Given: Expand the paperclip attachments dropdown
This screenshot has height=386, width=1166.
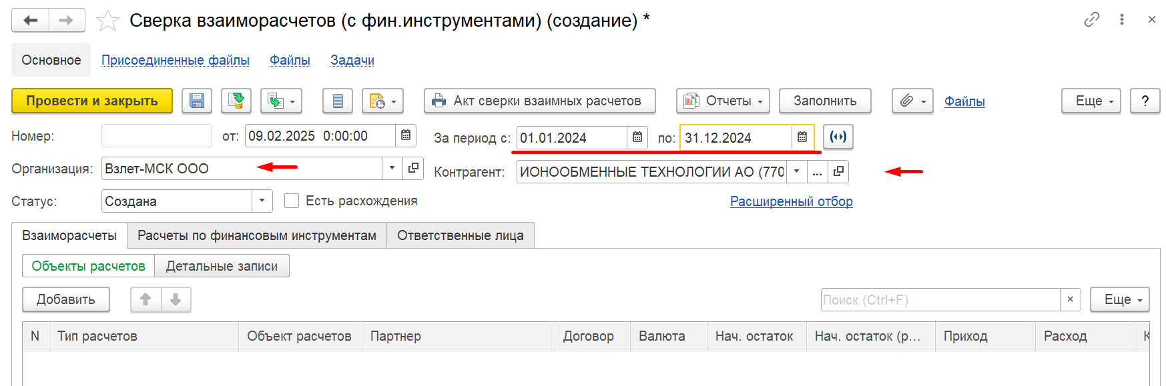Looking at the screenshot, I should tap(912, 101).
